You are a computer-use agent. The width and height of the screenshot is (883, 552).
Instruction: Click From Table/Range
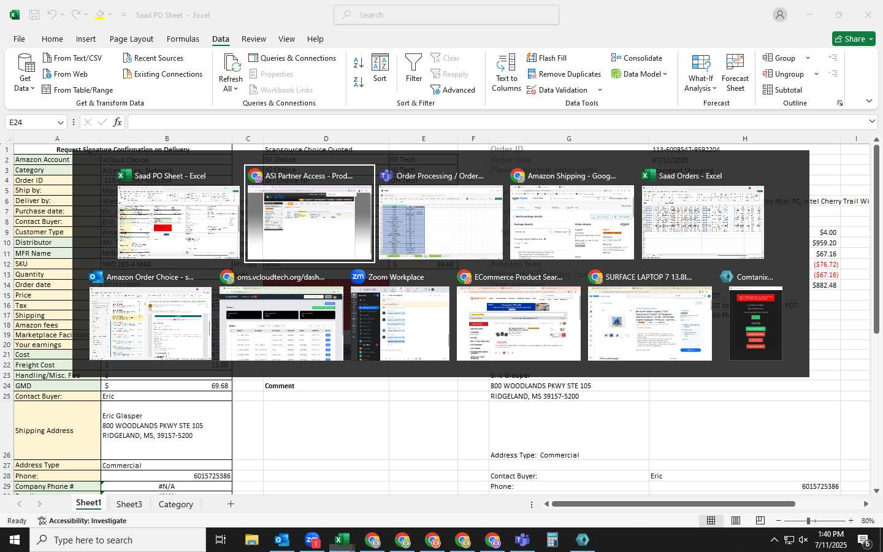(77, 90)
